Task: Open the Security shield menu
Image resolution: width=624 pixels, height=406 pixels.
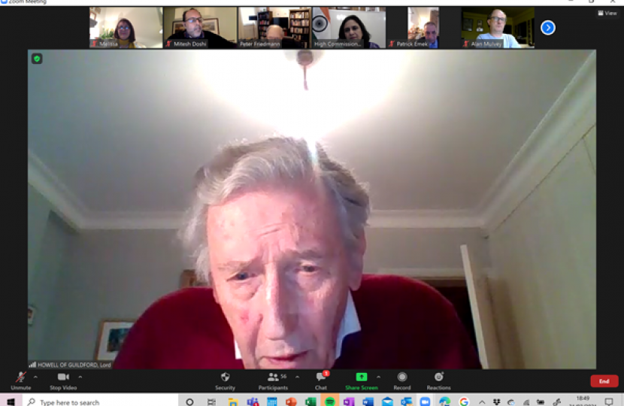Action: 225,377
